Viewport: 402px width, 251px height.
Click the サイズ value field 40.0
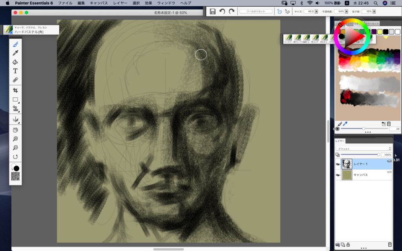tap(309, 11)
